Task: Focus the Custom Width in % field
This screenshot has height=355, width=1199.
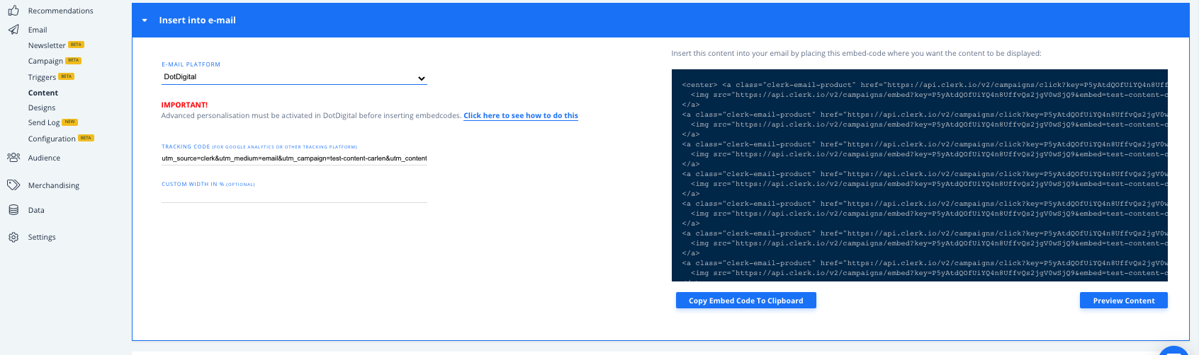Action: pyautogui.click(x=294, y=195)
